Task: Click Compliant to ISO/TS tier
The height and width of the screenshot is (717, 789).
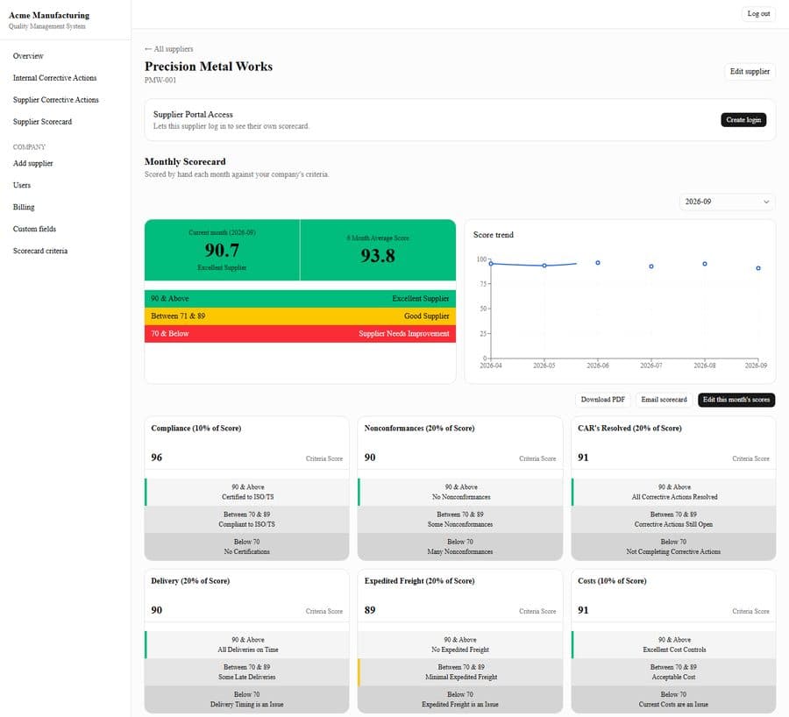Action: tap(246, 519)
